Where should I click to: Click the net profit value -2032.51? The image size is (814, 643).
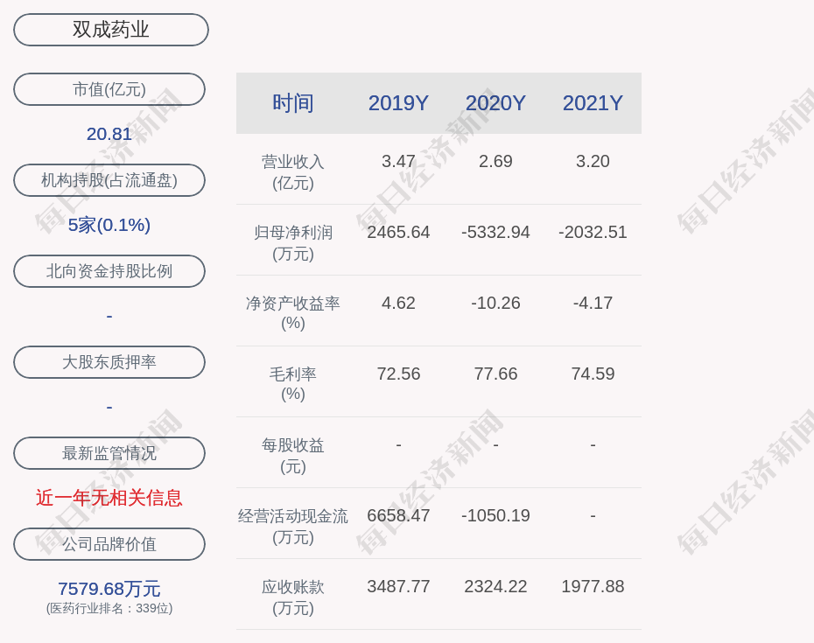tap(593, 232)
